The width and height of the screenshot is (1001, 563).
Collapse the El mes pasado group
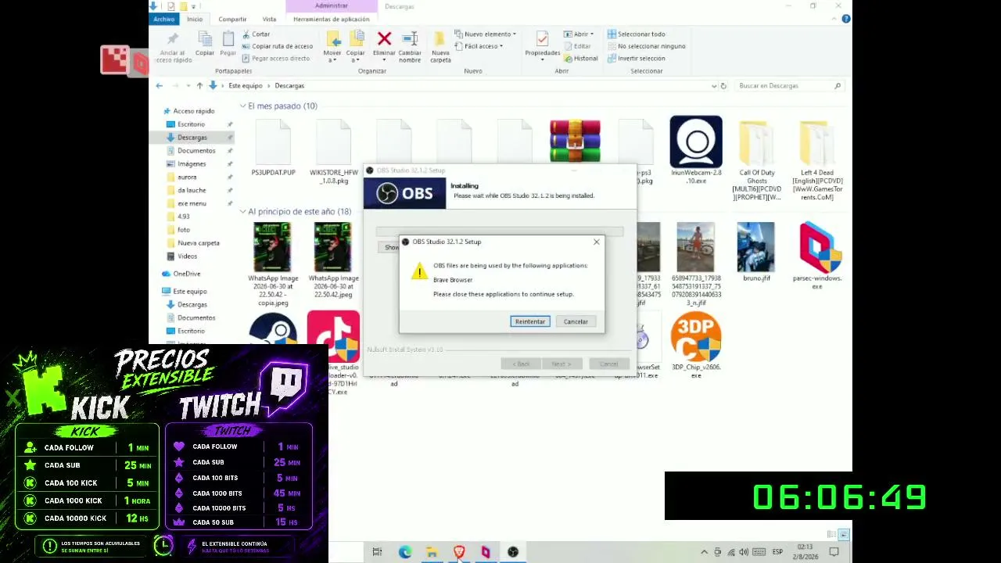(243, 106)
